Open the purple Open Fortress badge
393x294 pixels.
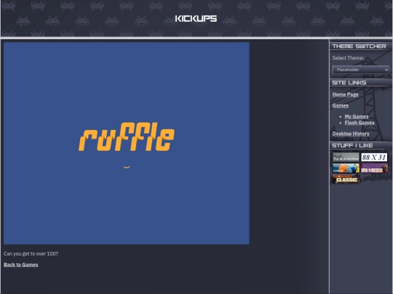pyautogui.click(x=374, y=168)
